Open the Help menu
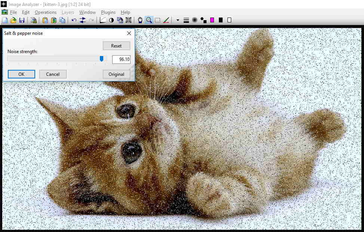 pyautogui.click(x=125, y=12)
